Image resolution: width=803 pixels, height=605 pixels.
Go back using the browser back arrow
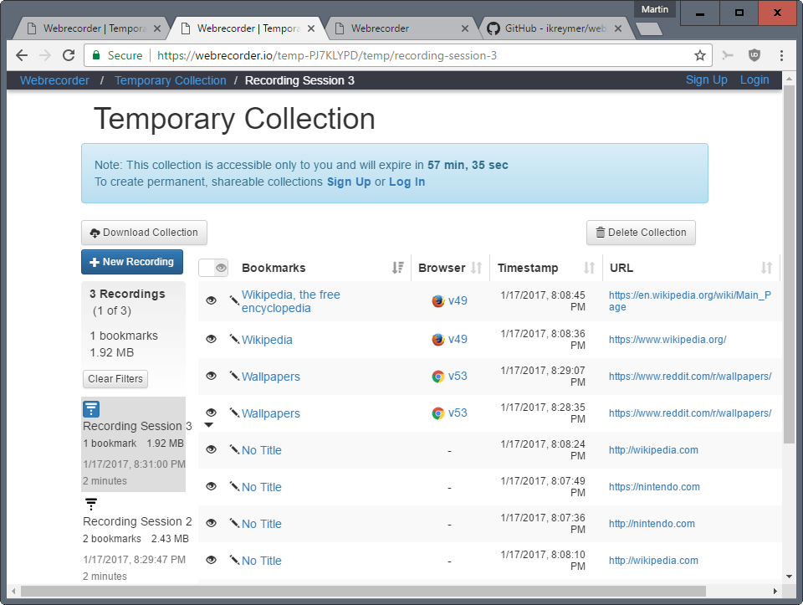click(22, 55)
